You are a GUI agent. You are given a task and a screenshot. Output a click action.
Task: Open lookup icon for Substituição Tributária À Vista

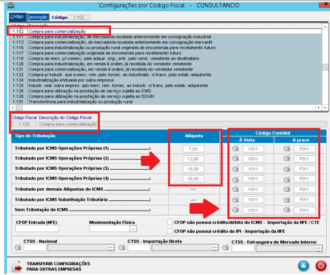pyautogui.click(x=235, y=199)
